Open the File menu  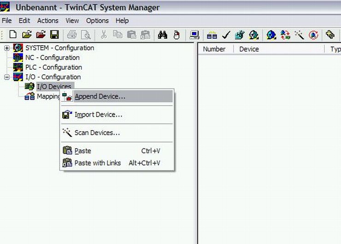pyautogui.click(x=7, y=21)
